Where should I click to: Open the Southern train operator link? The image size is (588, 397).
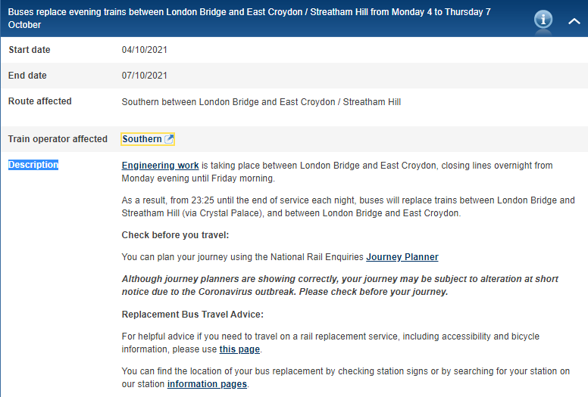click(x=142, y=139)
